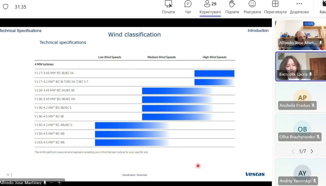This screenshot has height=186, width=326.
Task: Zoom in shared content with plus
Action: tap(59, 183)
